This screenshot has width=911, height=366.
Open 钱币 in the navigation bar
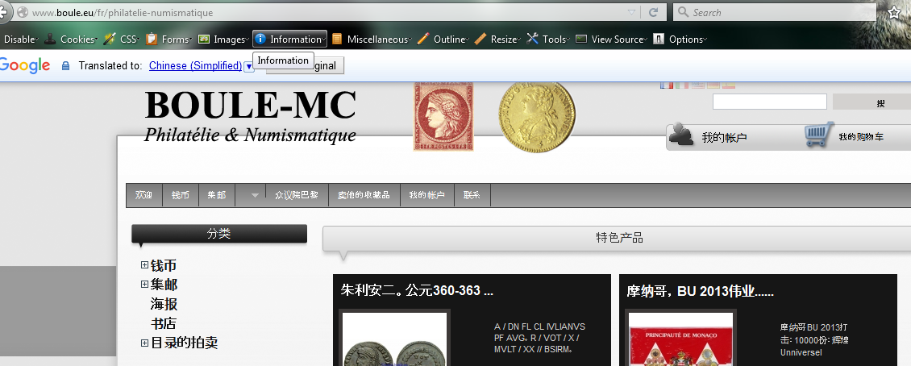(x=180, y=195)
